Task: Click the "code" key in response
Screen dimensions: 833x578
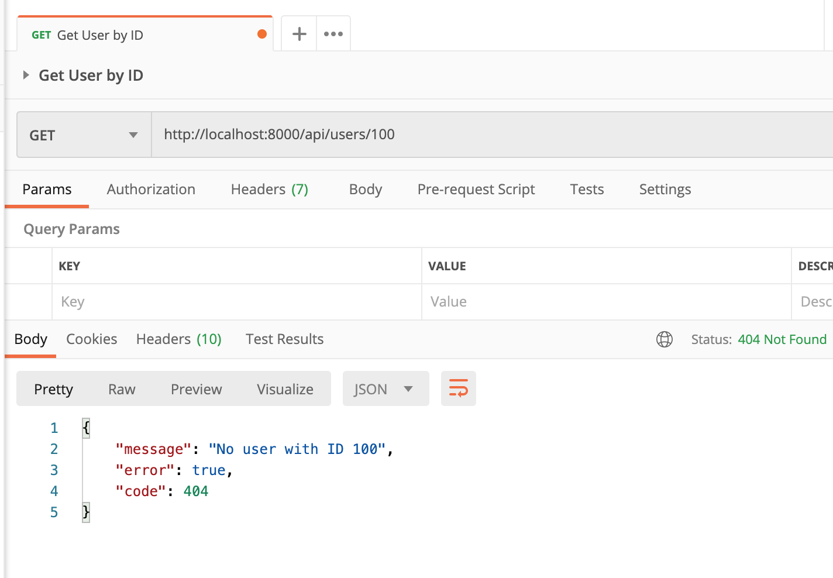Action: (x=141, y=491)
